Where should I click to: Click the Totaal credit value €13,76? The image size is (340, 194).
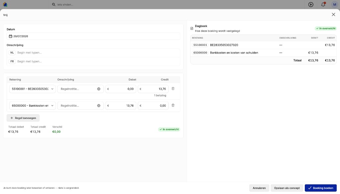[x=35, y=132]
